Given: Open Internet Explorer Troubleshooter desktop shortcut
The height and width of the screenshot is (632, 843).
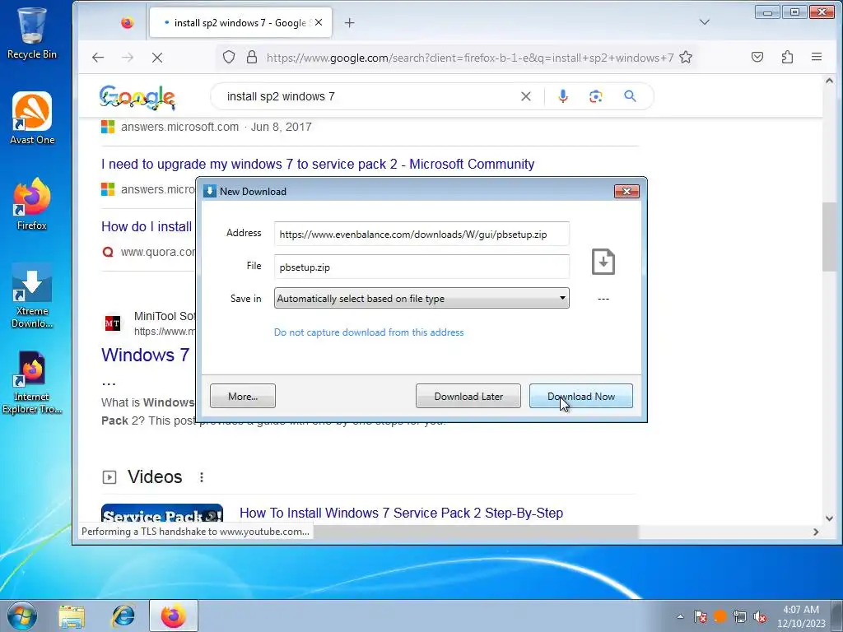Looking at the screenshot, I should point(32,383).
